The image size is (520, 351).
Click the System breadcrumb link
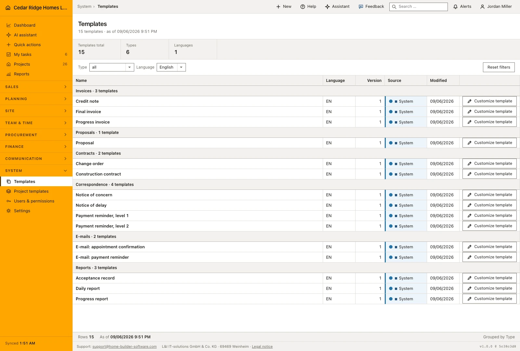(84, 6)
